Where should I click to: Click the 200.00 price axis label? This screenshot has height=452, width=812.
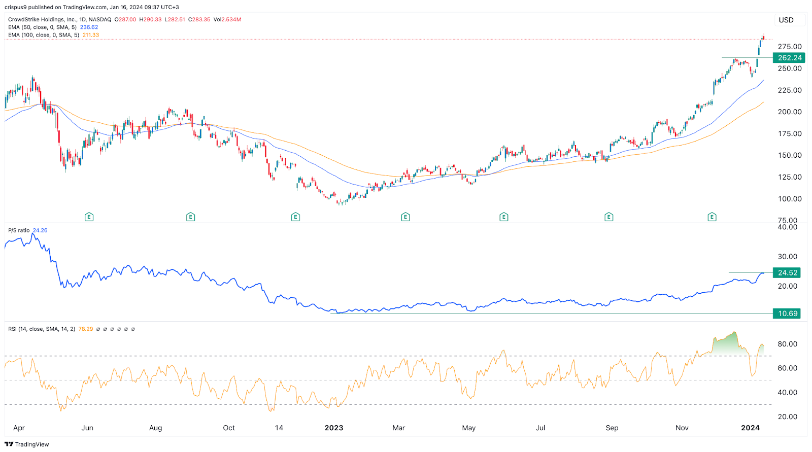[x=790, y=112]
